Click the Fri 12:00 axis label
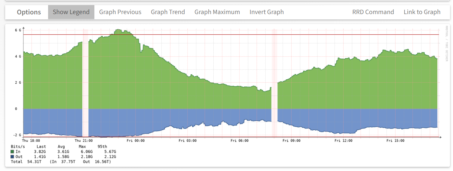 pyautogui.click(x=343, y=140)
